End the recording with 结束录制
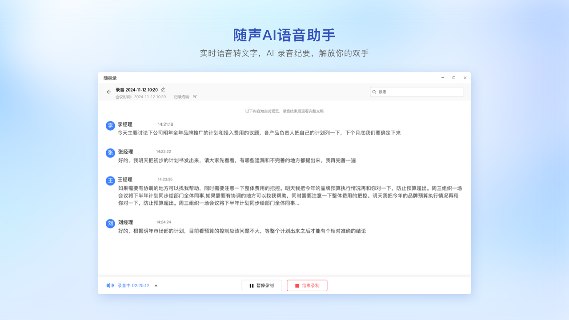Image resolution: width=569 pixels, height=320 pixels. [307, 285]
